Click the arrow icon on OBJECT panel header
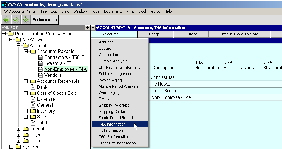The image size is (282, 149). (87, 28)
